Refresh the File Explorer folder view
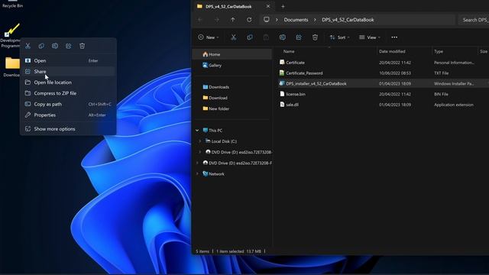The image size is (489, 275). coord(249,20)
